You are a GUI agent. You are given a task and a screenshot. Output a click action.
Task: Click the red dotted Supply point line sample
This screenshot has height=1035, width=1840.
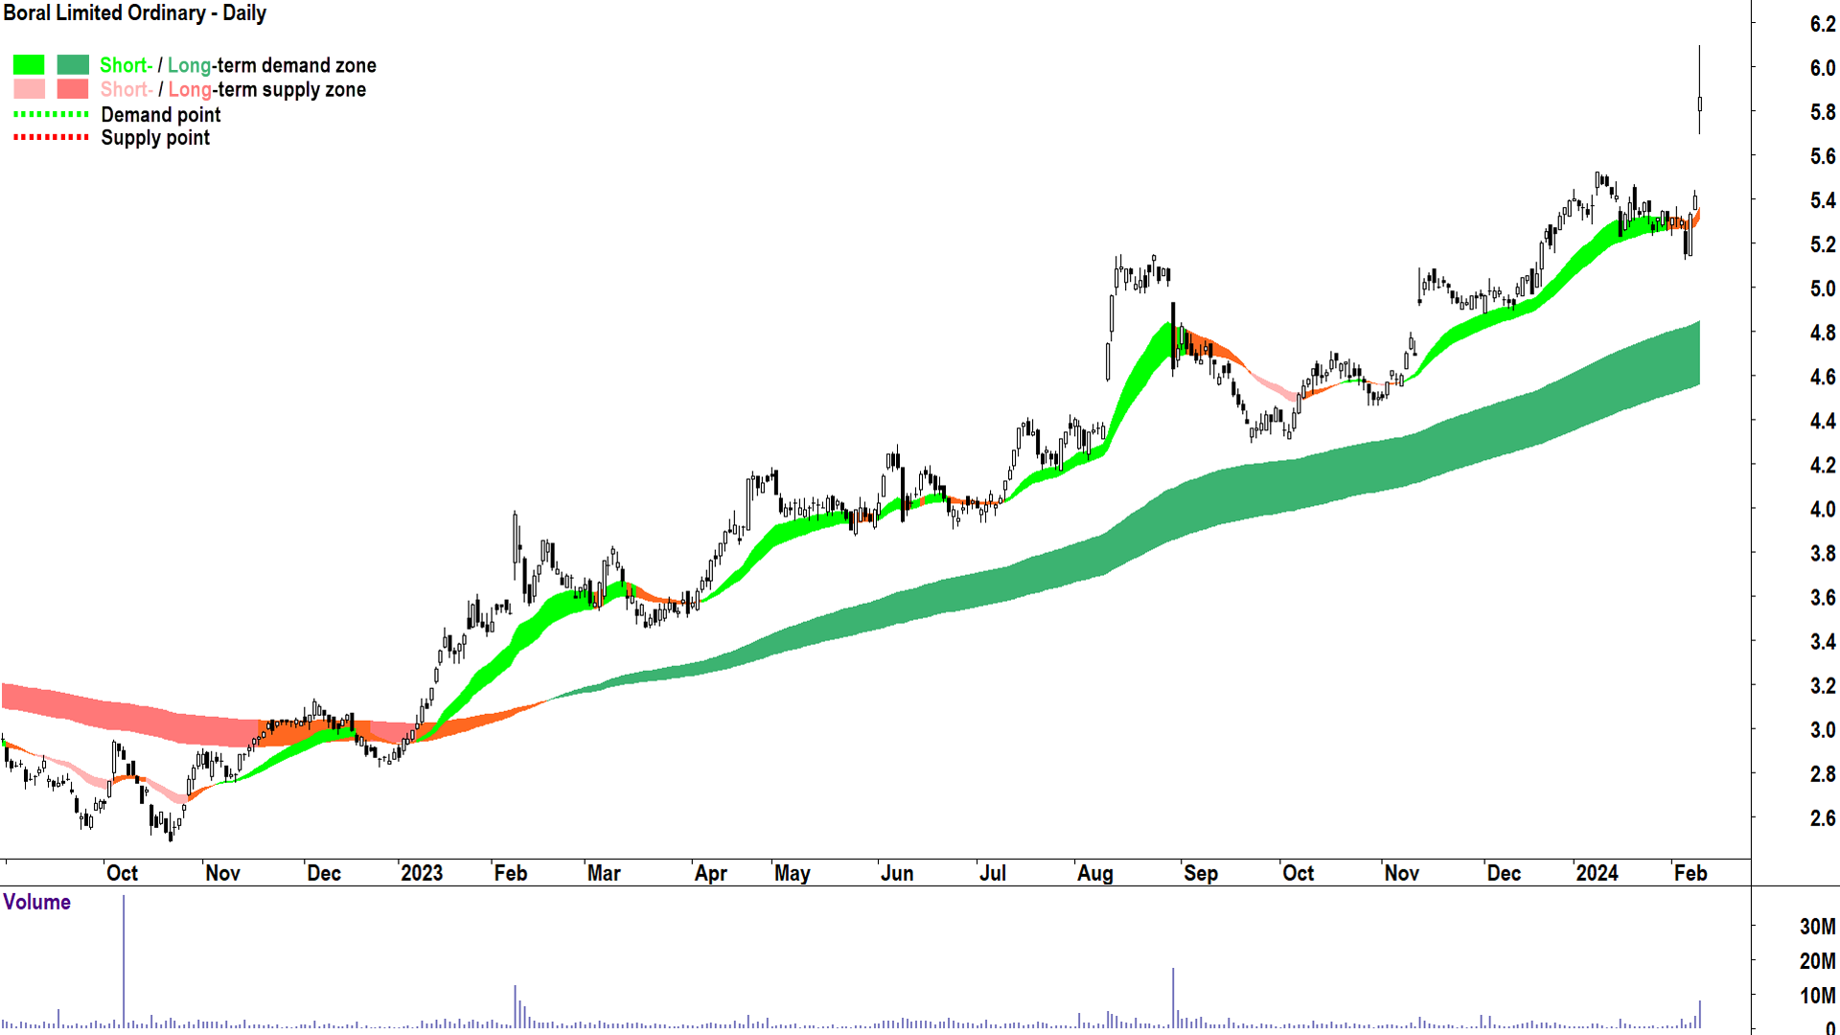(x=51, y=137)
